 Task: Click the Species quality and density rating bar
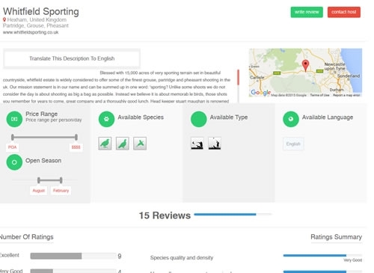[x=322, y=255]
